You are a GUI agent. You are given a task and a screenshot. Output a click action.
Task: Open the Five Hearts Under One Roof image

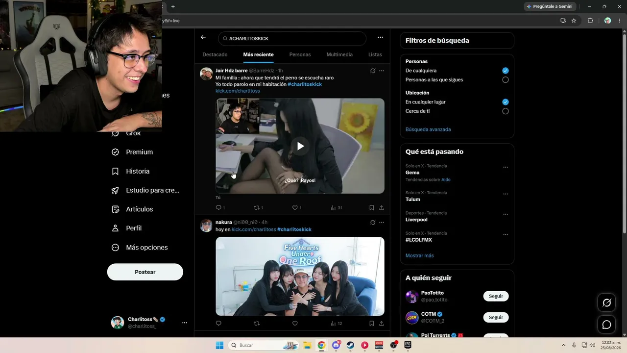click(x=300, y=276)
